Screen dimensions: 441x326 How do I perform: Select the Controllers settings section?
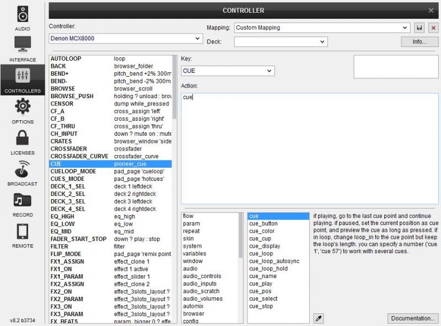pyautogui.click(x=23, y=80)
